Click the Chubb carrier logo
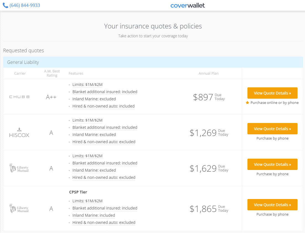The height and width of the screenshot is (233, 305). click(19, 97)
